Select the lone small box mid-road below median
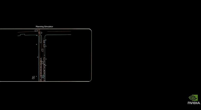Image resolution: width=201 pixels, height=110 pixels. [42, 50]
